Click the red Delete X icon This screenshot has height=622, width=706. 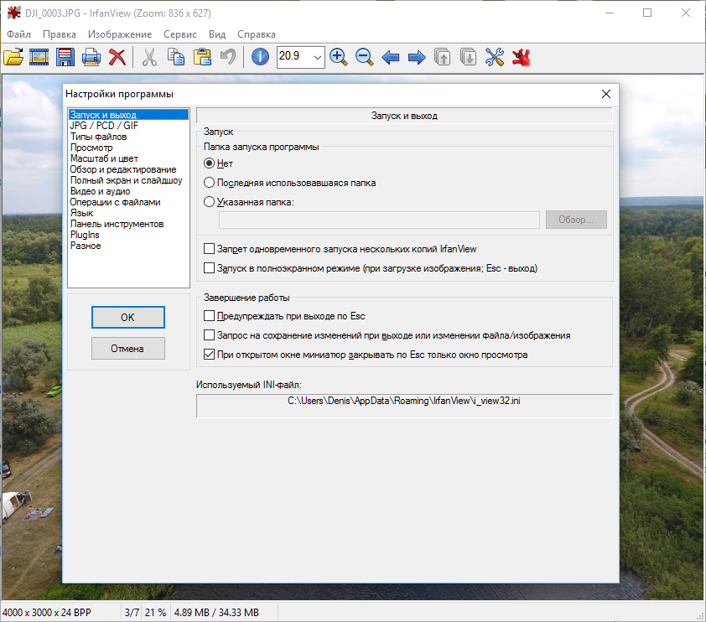[x=117, y=57]
